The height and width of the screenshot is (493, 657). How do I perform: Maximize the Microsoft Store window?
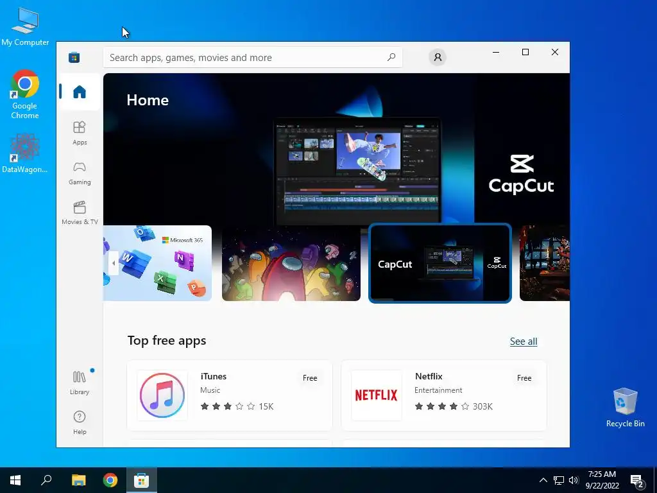[525, 53]
